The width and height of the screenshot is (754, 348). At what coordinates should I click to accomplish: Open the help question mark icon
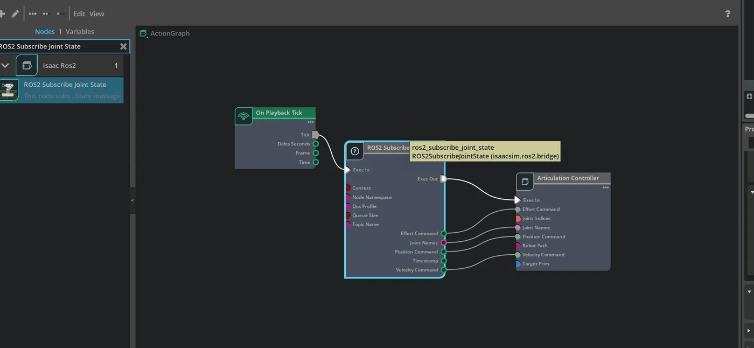728,13
